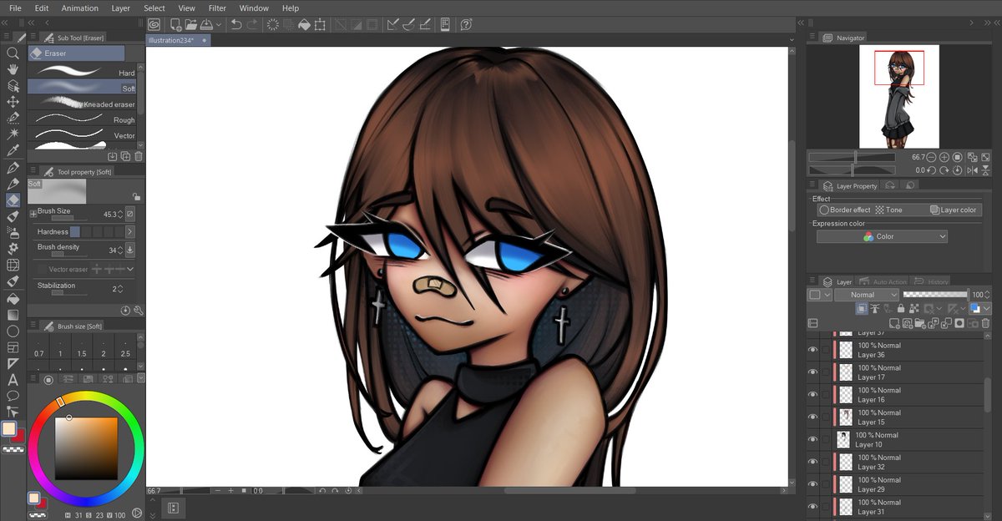Viewport: 1002px width, 521px height.
Task: Hide Layer 10 with eye icon
Action: click(x=813, y=439)
